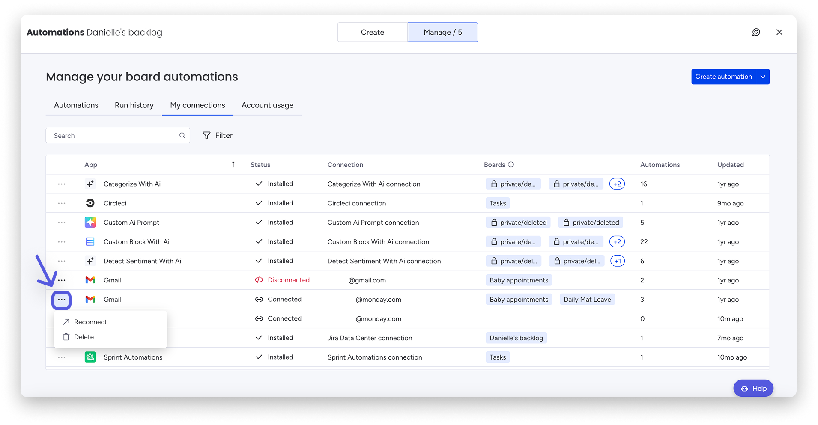Screen dimensions: 818x425
Task: Choose Reconnect from the context menu
Action: click(110, 322)
